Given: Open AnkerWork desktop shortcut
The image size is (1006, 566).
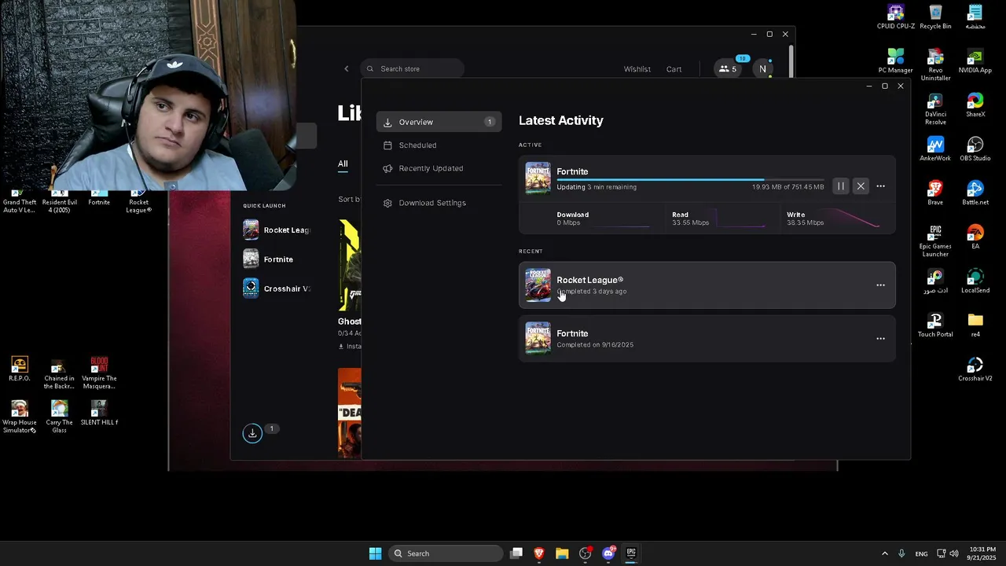Looking at the screenshot, I should (935, 149).
